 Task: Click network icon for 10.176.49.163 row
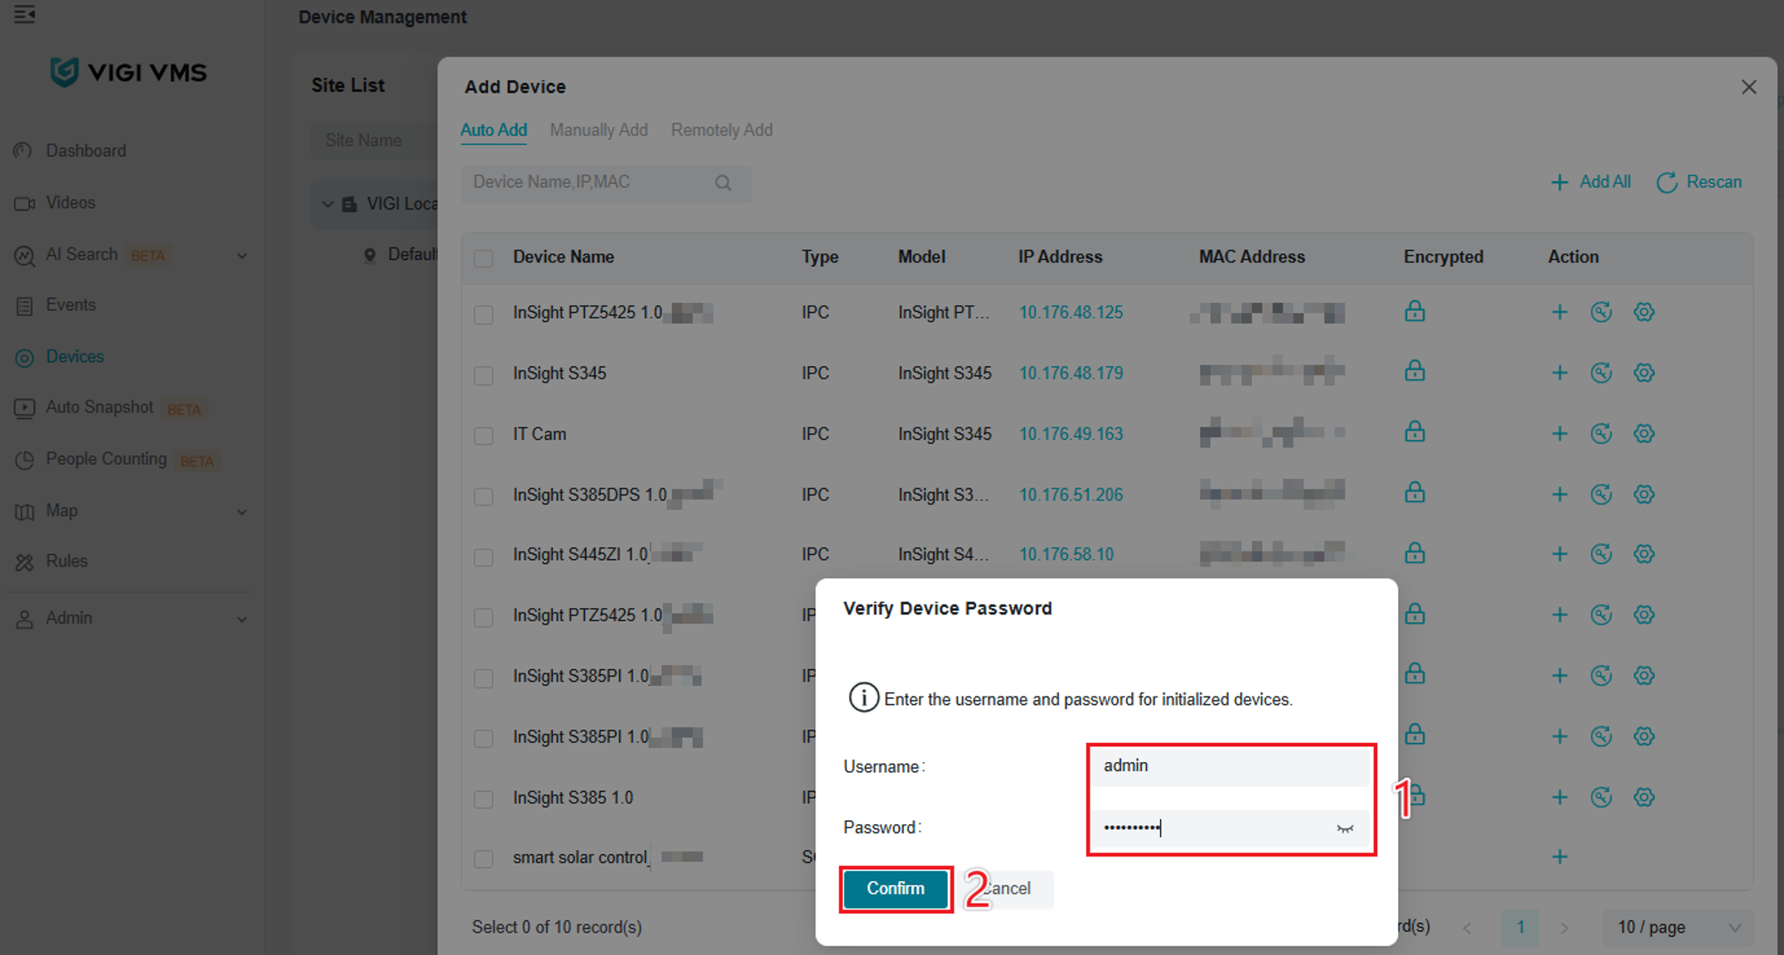pos(1601,433)
